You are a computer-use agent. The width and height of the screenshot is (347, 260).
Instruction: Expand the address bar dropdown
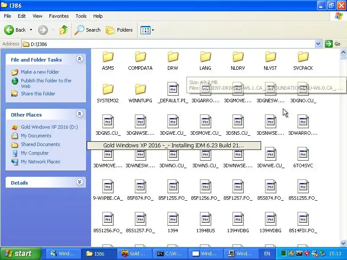coord(318,44)
